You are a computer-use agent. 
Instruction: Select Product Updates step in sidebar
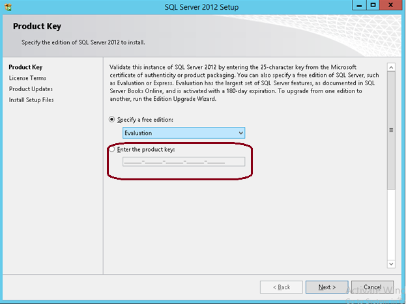pos(31,89)
